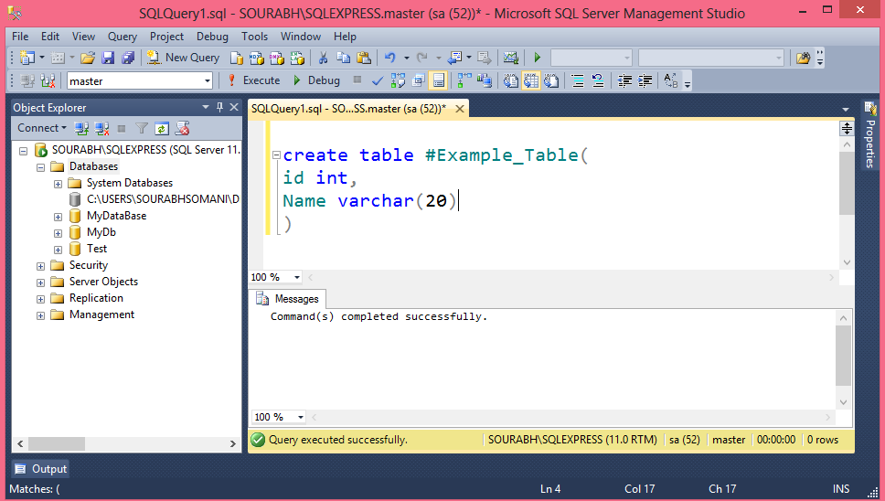
Task: Toggle Results to Grid mode
Action: [x=529, y=80]
